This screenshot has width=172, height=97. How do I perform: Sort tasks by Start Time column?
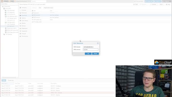point(8,84)
